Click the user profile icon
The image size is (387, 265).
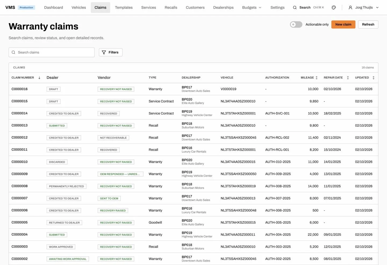coord(350,8)
